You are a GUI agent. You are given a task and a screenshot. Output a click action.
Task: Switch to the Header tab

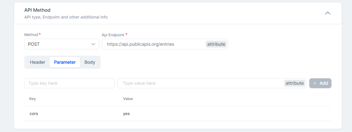[x=37, y=62]
